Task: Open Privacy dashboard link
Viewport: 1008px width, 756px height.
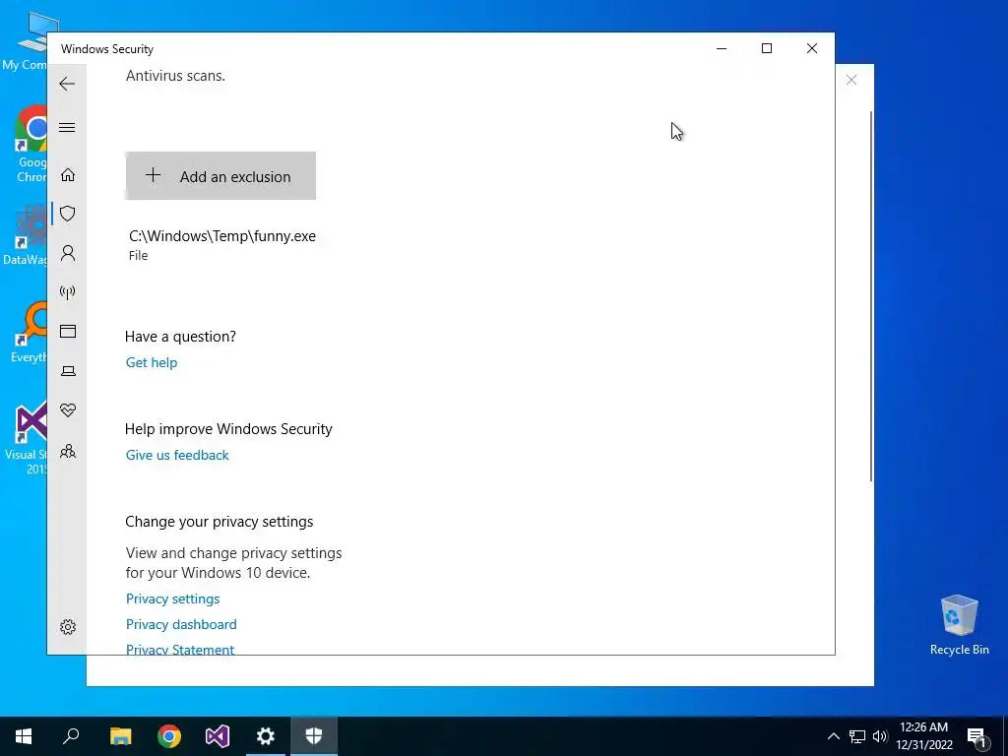Action: coord(181,625)
